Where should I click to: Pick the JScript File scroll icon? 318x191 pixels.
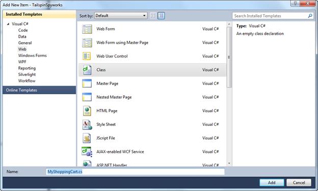coord(87,138)
